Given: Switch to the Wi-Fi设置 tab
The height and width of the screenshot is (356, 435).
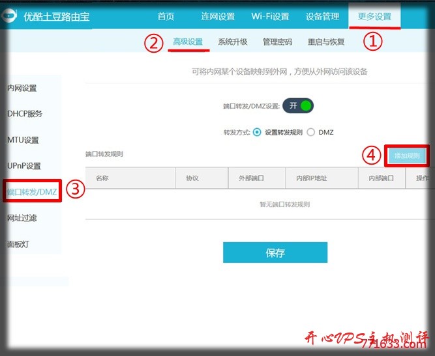Looking at the screenshot, I should point(270,16).
